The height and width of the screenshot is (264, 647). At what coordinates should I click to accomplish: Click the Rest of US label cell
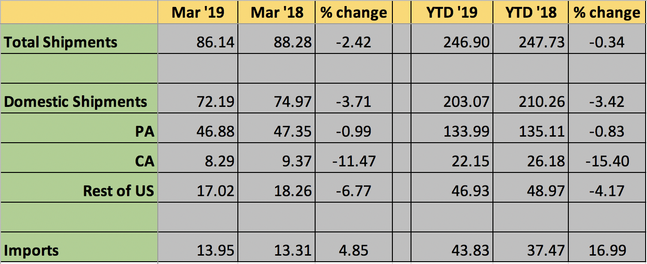click(x=118, y=191)
